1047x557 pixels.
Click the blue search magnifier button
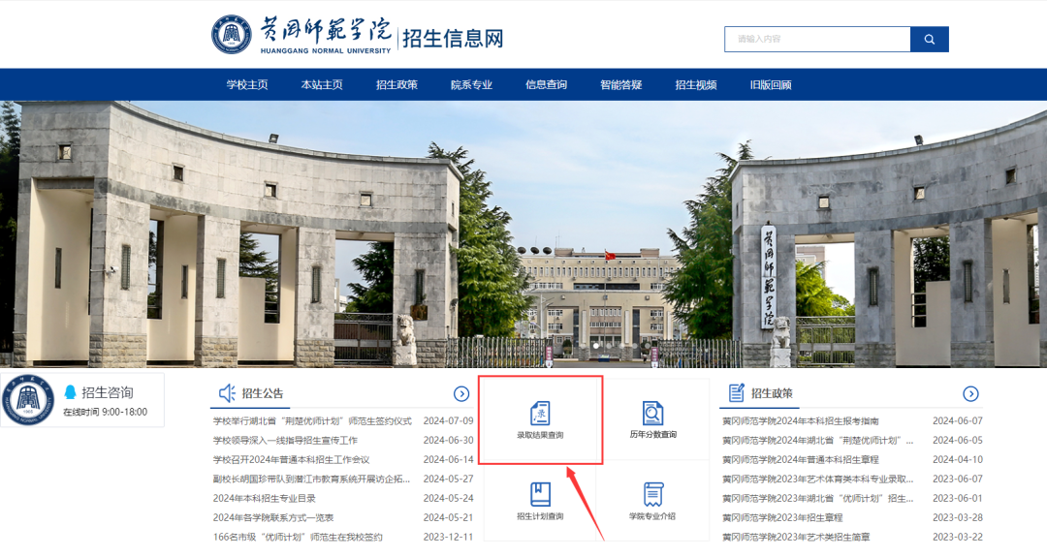[x=929, y=40]
